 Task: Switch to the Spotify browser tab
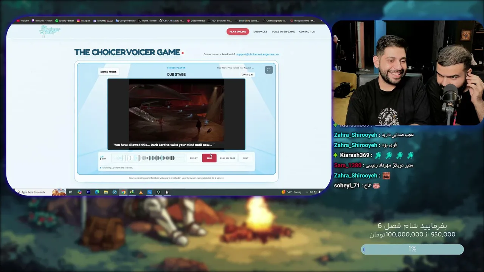(x=65, y=21)
